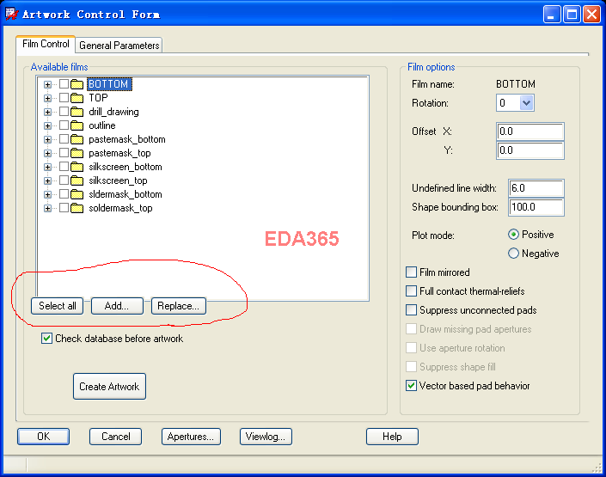Click the Offset Y input field
Screen dimensions: 606x477
pos(530,150)
